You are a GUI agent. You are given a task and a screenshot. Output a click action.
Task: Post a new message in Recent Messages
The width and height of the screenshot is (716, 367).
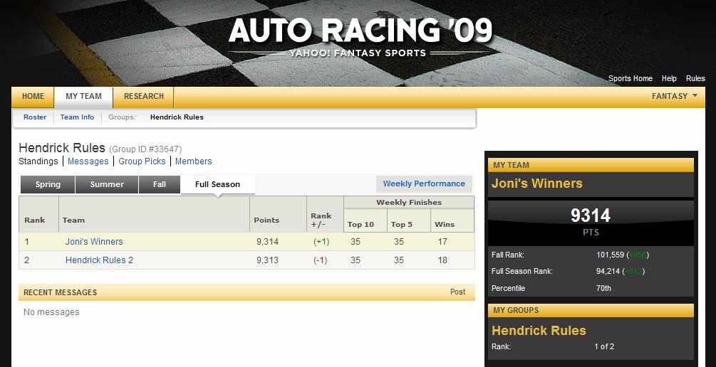(457, 292)
